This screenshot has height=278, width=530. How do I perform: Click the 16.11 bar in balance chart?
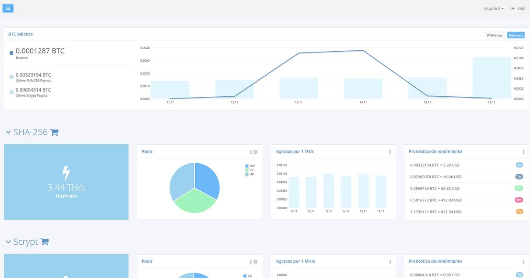(491, 78)
